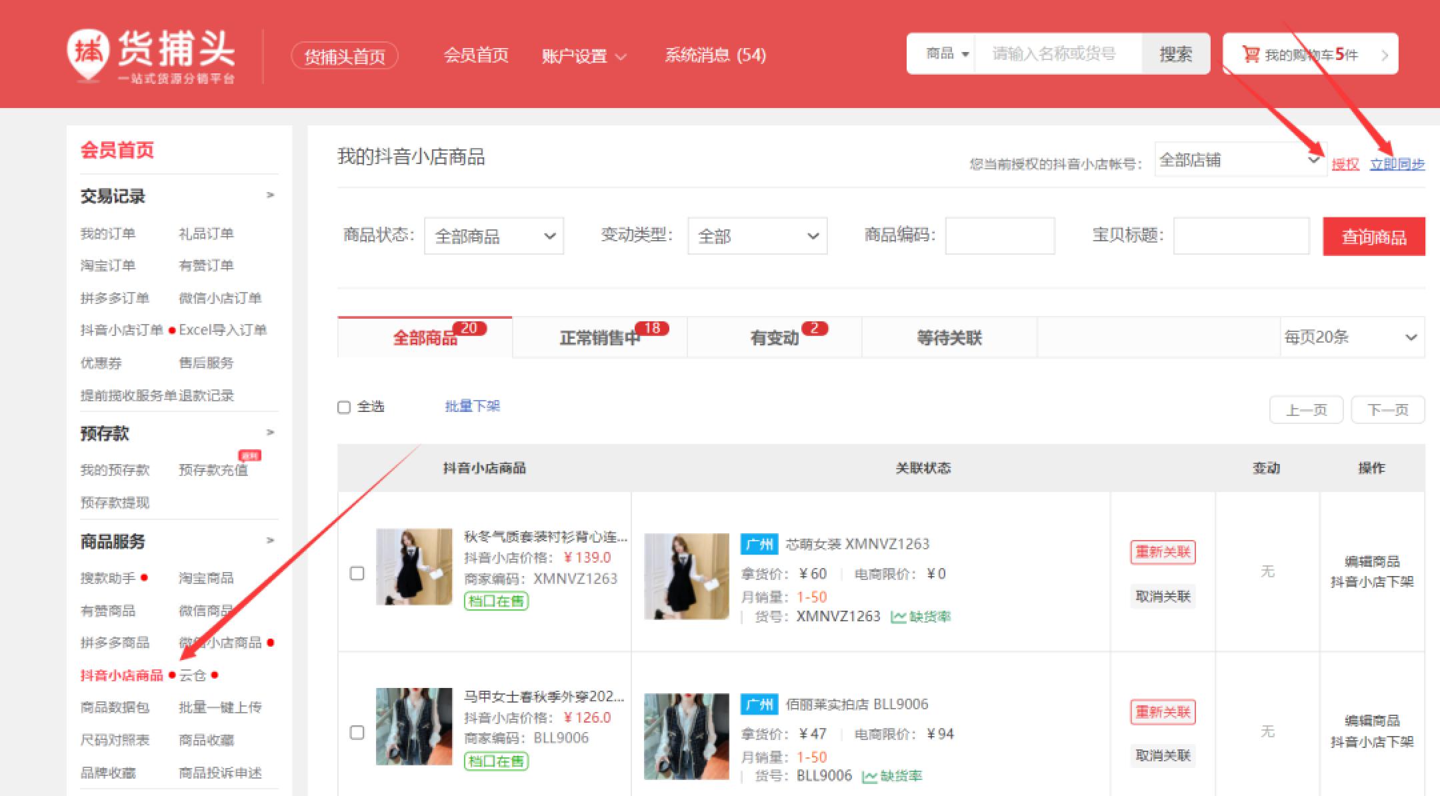The height and width of the screenshot is (796, 1440).
Task: Open 云仓 in sidebar
Action: [x=193, y=675]
